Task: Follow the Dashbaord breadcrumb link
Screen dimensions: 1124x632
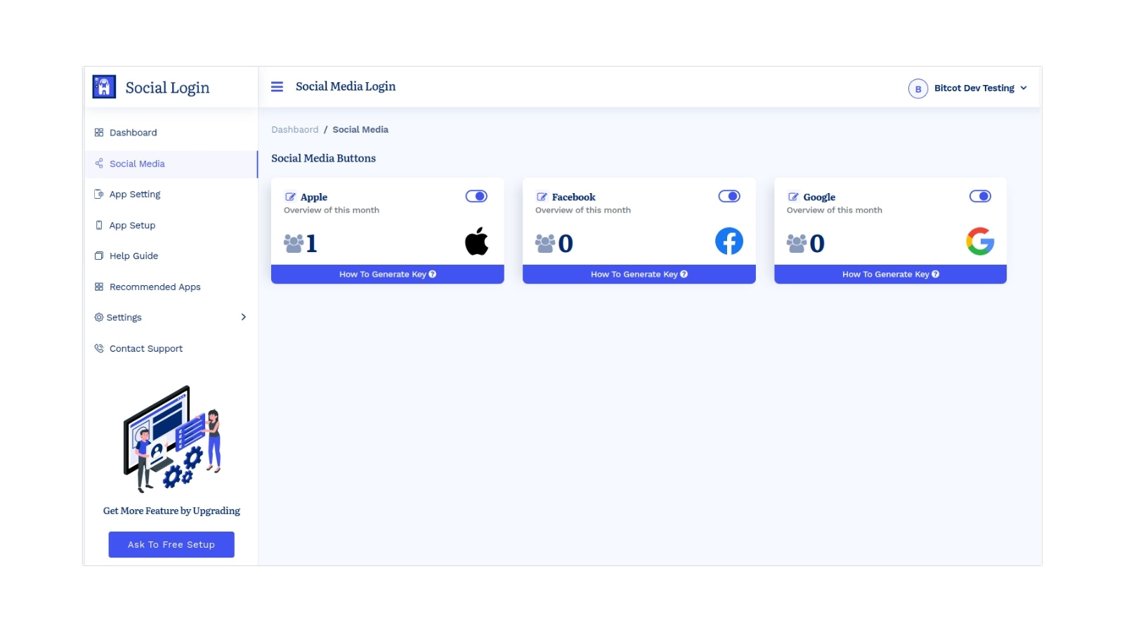Action: coord(295,130)
